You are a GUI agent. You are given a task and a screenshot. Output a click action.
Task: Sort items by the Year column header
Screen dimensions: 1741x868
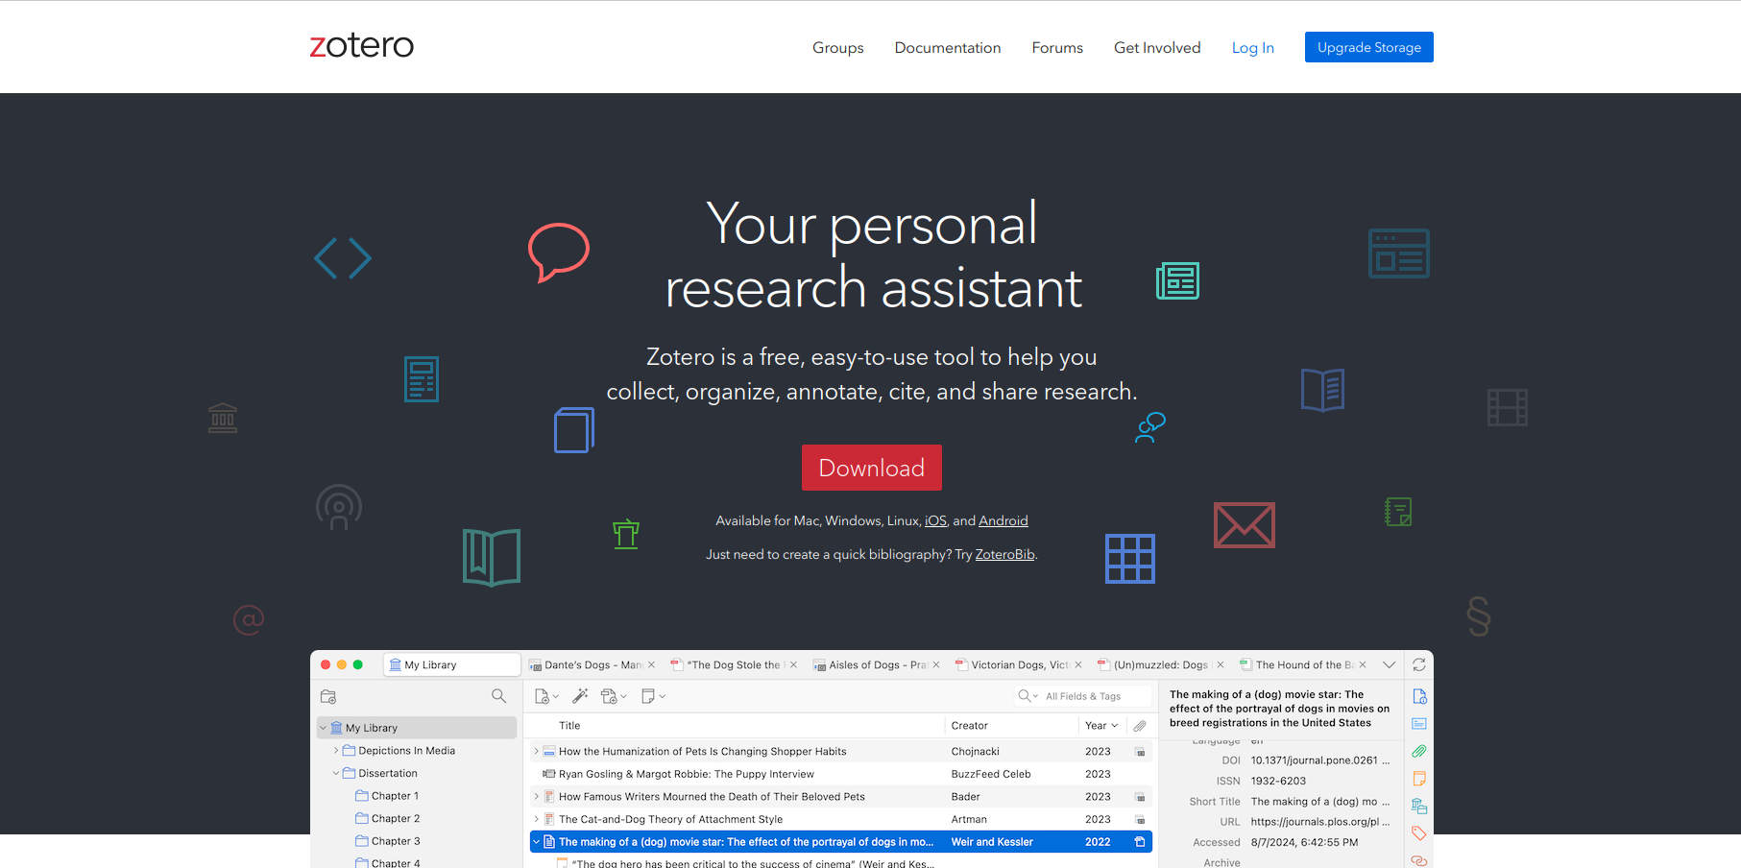click(x=1098, y=725)
